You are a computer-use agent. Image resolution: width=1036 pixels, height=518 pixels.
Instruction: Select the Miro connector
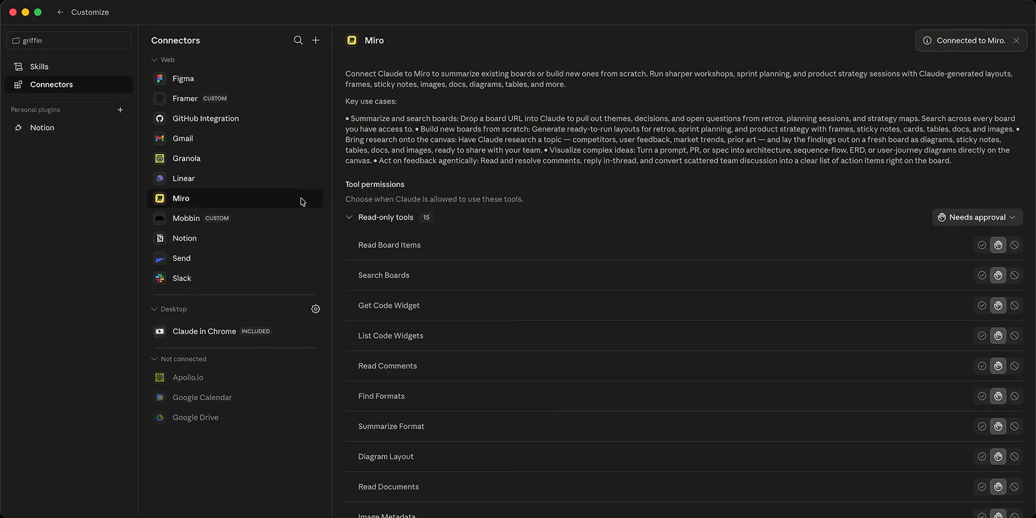pos(235,198)
